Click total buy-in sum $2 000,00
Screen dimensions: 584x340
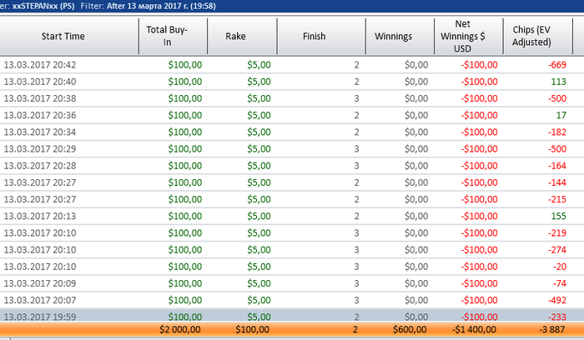click(x=180, y=330)
